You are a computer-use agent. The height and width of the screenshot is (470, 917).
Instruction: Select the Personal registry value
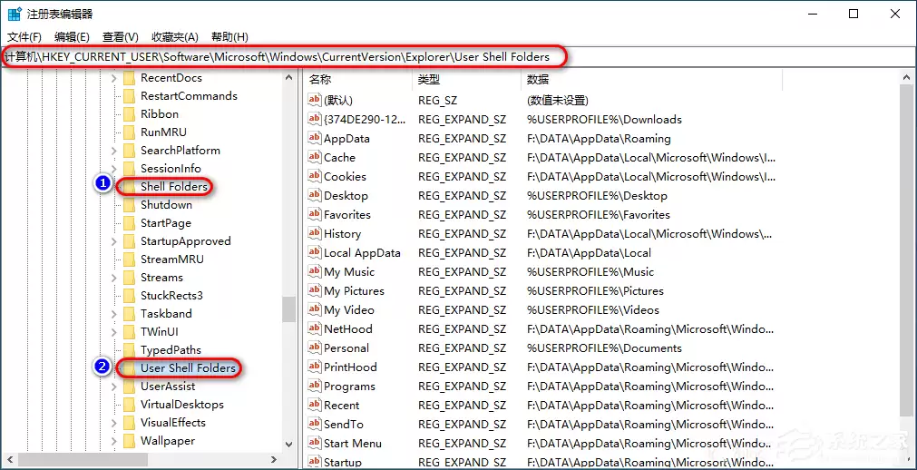click(x=346, y=348)
